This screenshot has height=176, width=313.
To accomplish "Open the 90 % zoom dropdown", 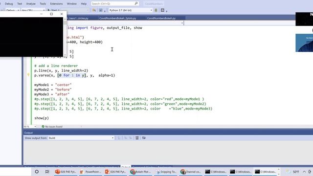I will tap(30, 127).
